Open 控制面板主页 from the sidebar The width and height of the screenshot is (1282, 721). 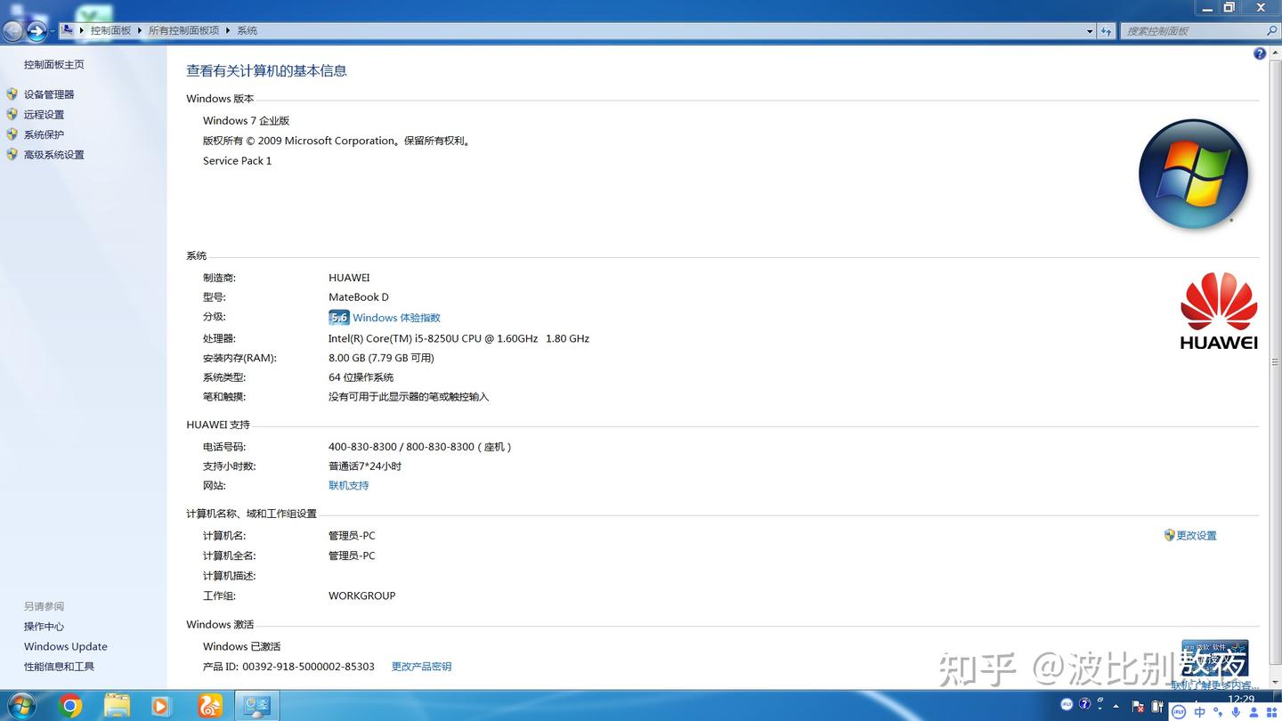coord(53,64)
